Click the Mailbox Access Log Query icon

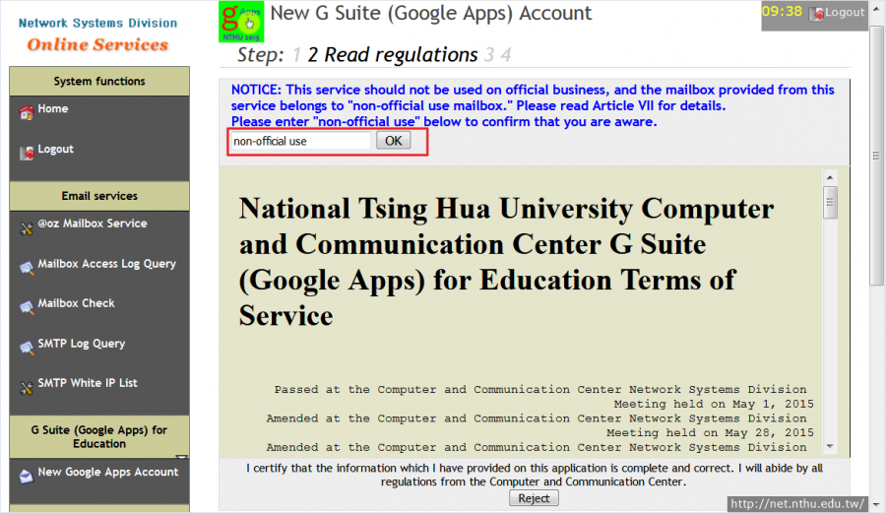point(26,267)
